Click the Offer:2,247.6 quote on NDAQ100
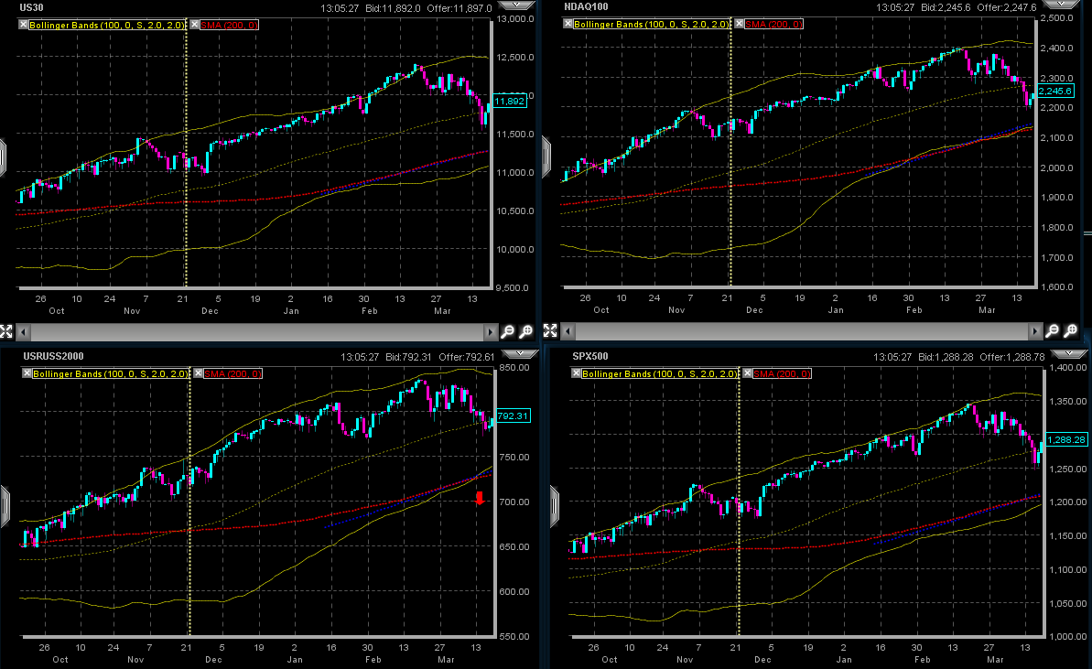This screenshot has height=669, width=1092. [1007, 7]
